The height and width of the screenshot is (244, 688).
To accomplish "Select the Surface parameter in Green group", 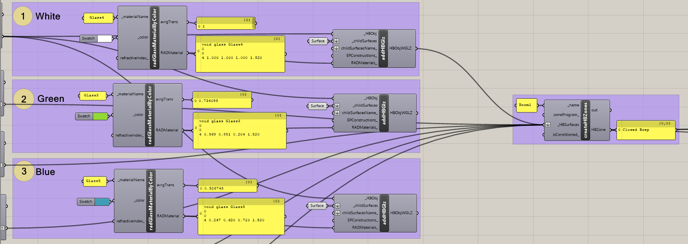I will [317, 106].
